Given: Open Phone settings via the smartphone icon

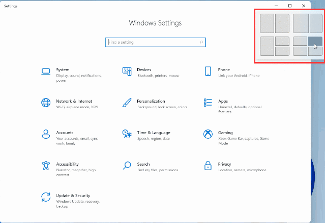Looking at the screenshot, I should pos(208,71).
